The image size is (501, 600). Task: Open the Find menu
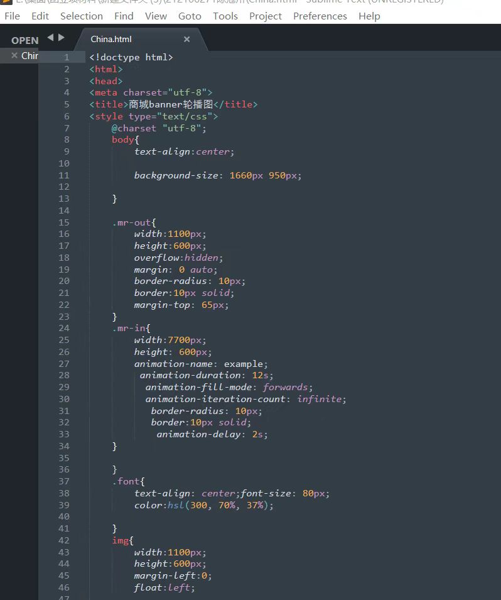(124, 16)
